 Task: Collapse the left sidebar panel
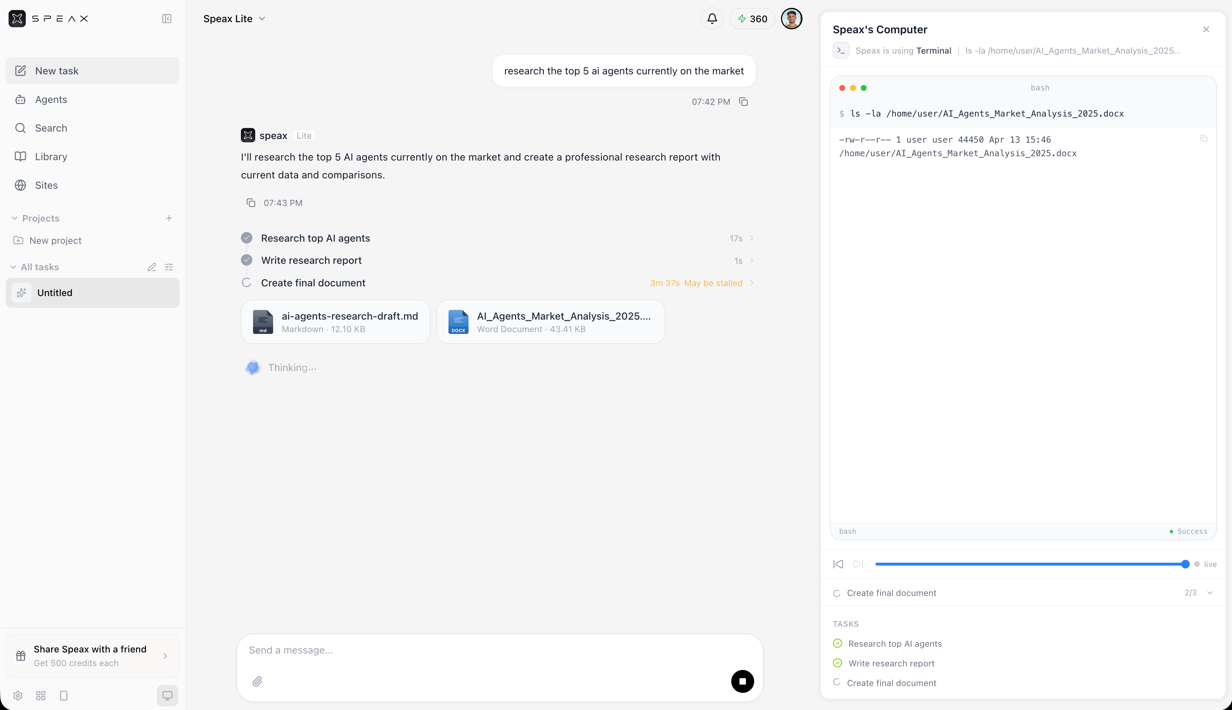coord(166,19)
